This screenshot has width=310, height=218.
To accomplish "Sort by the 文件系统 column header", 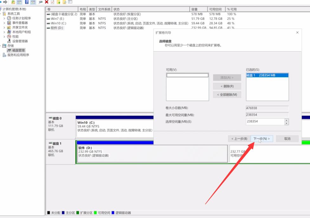I will click(104, 9).
